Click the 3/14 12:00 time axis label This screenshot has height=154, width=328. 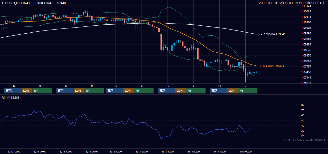[219, 152]
